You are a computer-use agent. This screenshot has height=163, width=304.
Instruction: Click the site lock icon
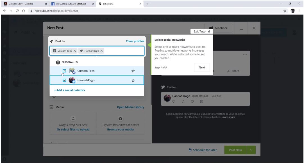(x=31, y=11)
